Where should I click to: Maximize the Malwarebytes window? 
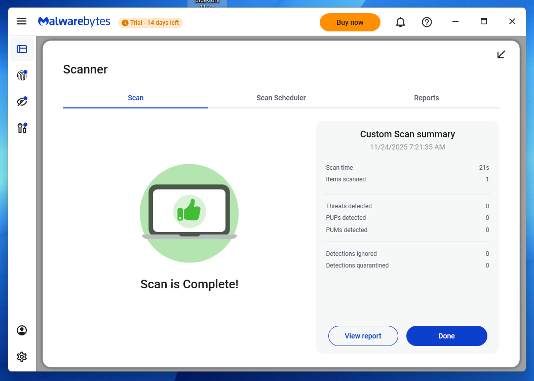[x=484, y=21]
